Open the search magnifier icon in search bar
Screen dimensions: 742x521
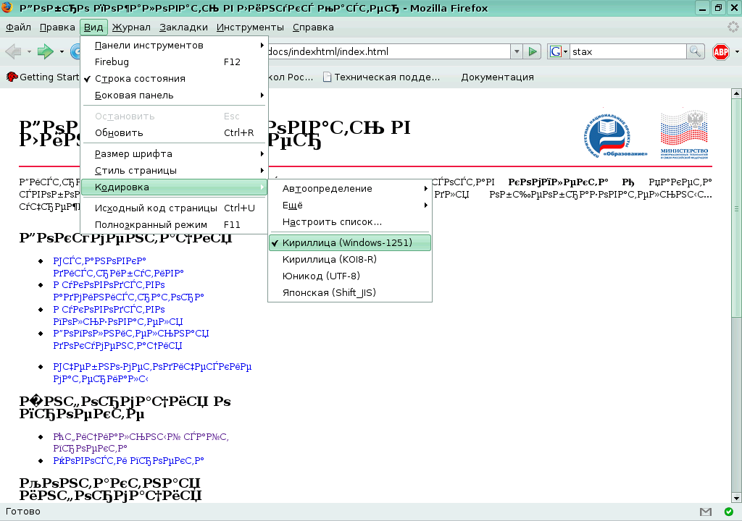click(x=696, y=51)
